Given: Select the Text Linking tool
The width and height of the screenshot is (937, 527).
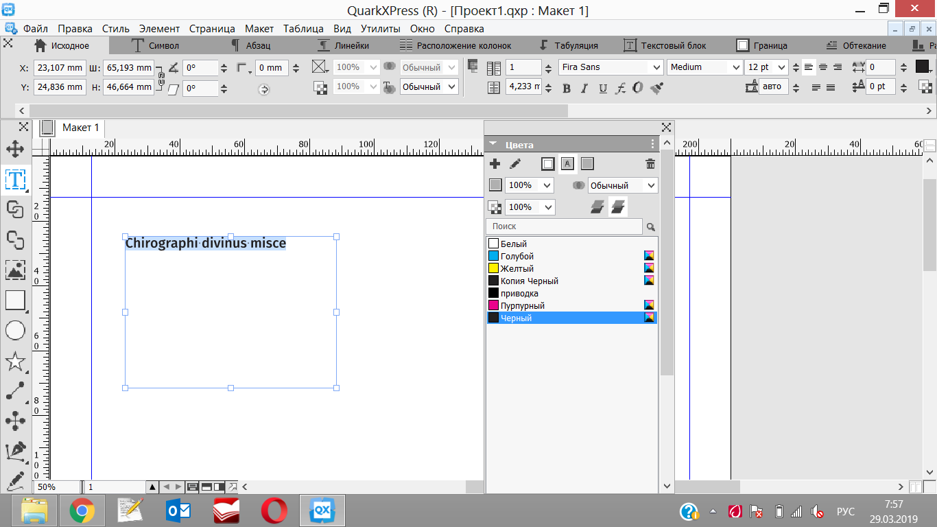Looking at the screenshot, I should pyautogui.click(x=15, y=209).
